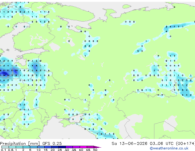195x151 pixels.
Task: Click the 1–2 mm legend color box
Action: pyautogui.click(x=19, y=147)
